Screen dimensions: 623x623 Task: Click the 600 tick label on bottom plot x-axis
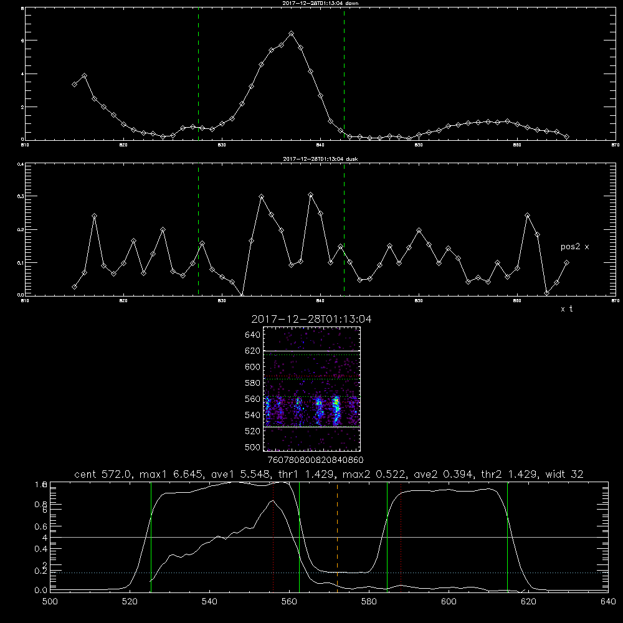tap(449, 602)
